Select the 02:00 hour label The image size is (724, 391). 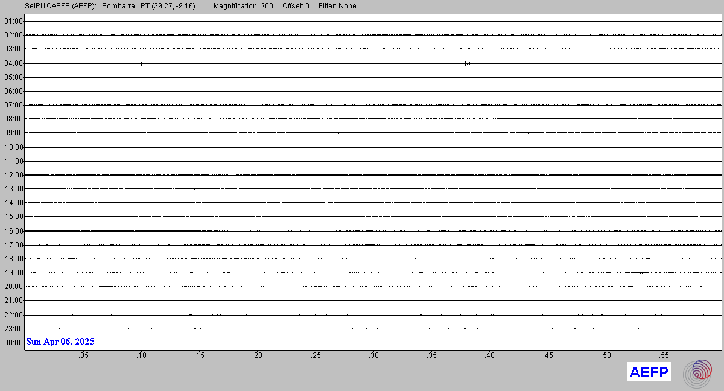pyautogui.click(x=13, y=35)
